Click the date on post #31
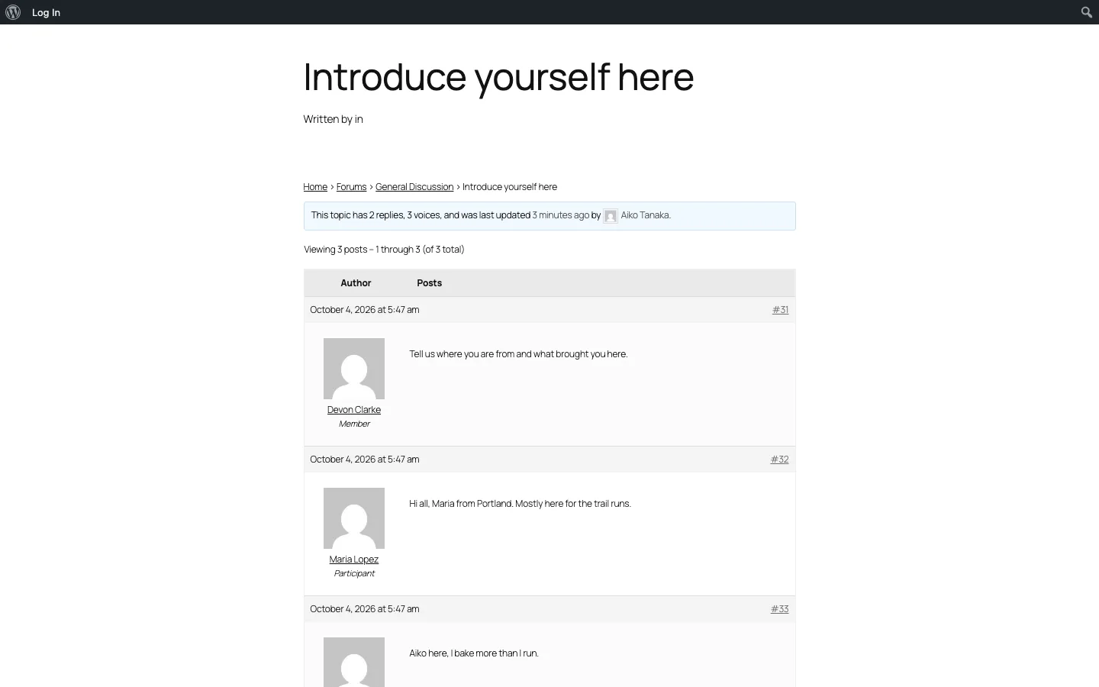 coord(365,310)
